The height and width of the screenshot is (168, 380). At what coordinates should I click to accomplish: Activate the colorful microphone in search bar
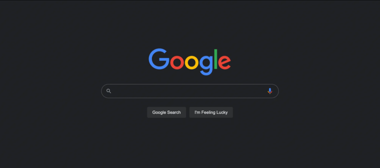[x=270, y=91]
